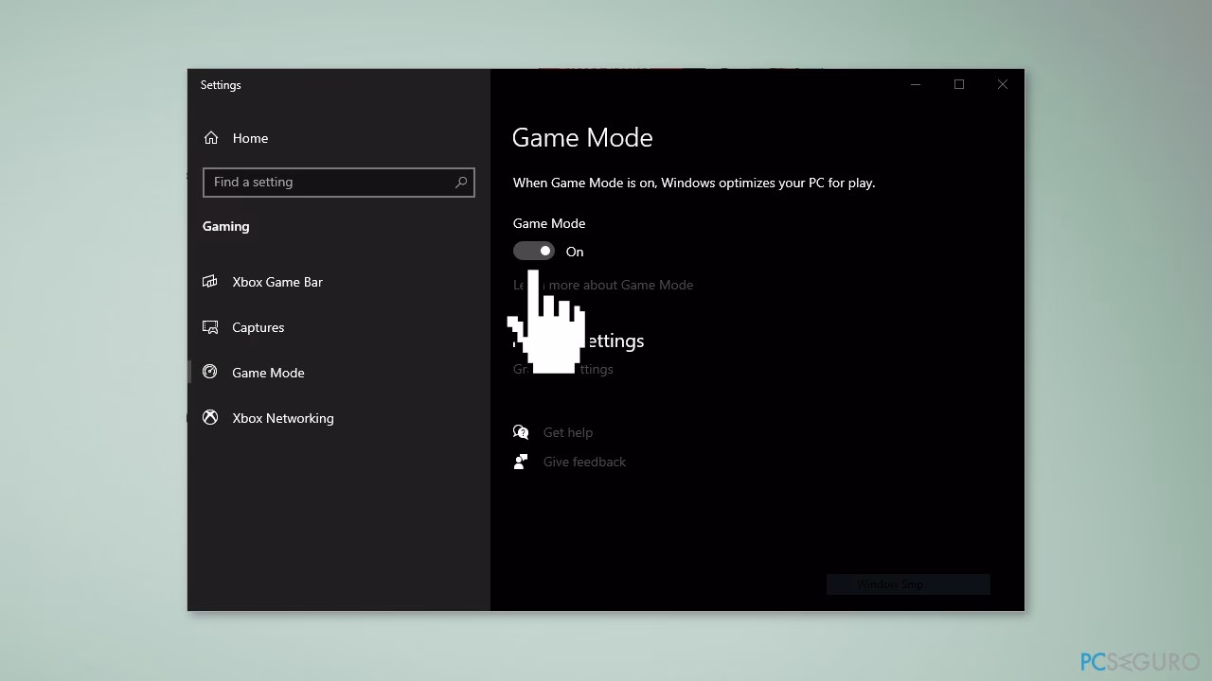Viewport: 1212px width, 681px height.
Task: Click the Xbox Game Bar icon
Action: pos(210,282)
